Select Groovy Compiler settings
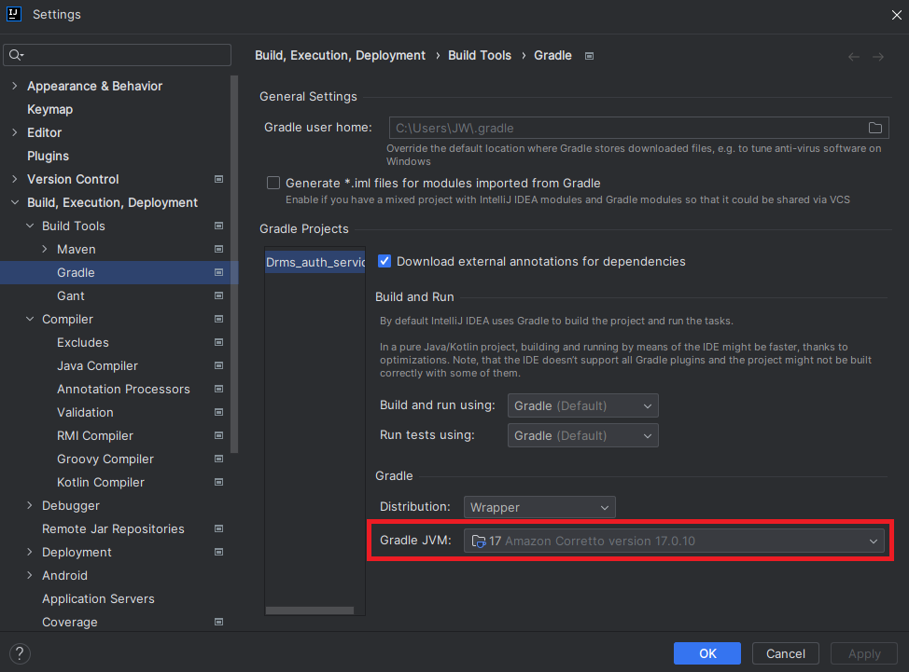 click(105, 459)
